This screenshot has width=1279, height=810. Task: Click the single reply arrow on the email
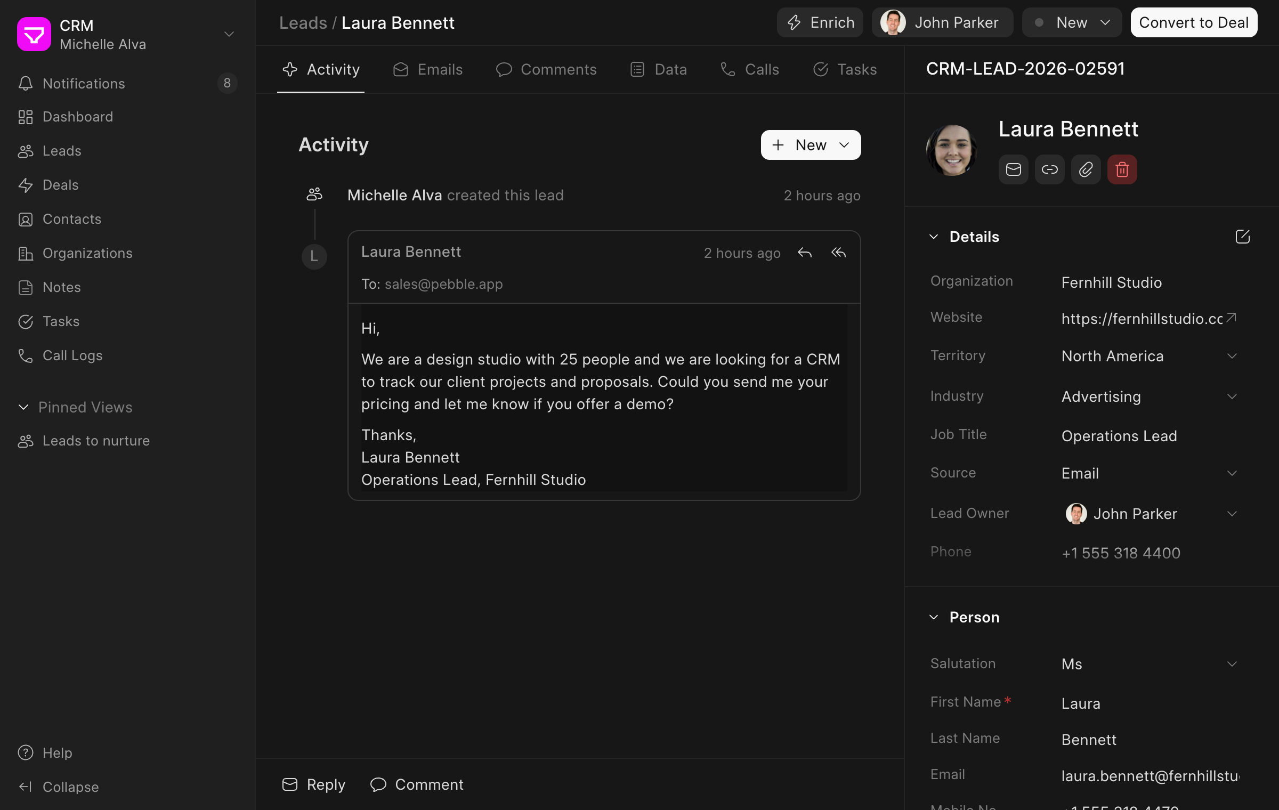point(805,253)
